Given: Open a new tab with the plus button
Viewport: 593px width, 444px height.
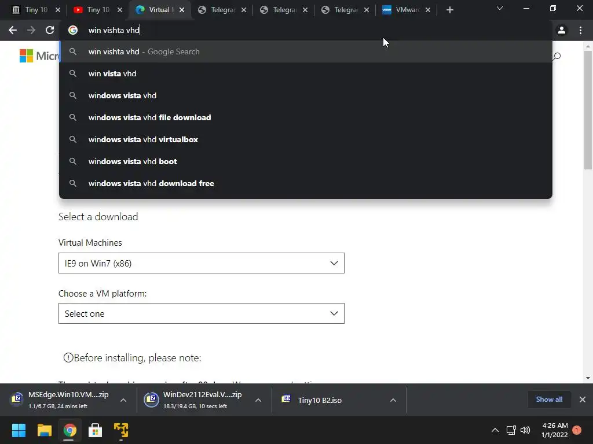Looking at the screenshot, I should [x=449, y=10].
